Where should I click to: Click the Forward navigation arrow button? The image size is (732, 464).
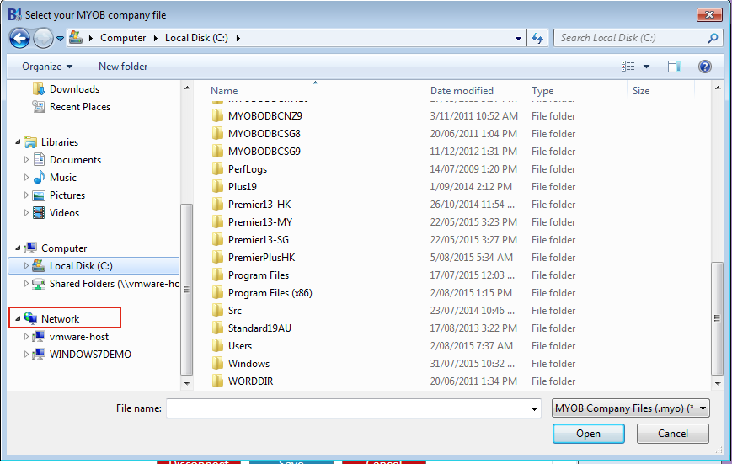pos(43,38)
